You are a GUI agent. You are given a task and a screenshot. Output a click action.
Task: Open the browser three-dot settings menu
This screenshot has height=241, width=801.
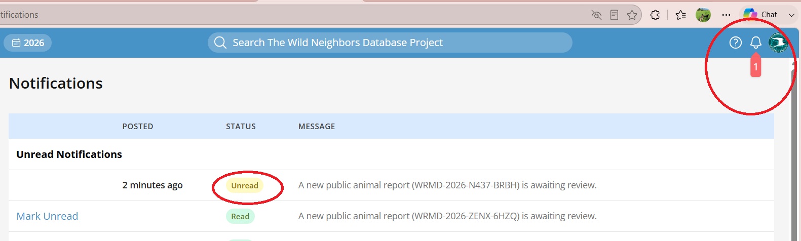tap(726, 15)
